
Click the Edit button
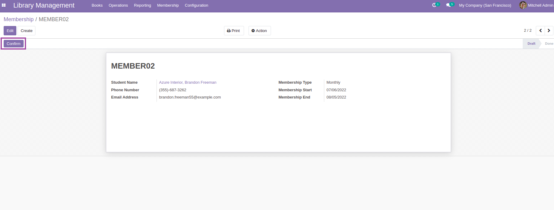10,31
